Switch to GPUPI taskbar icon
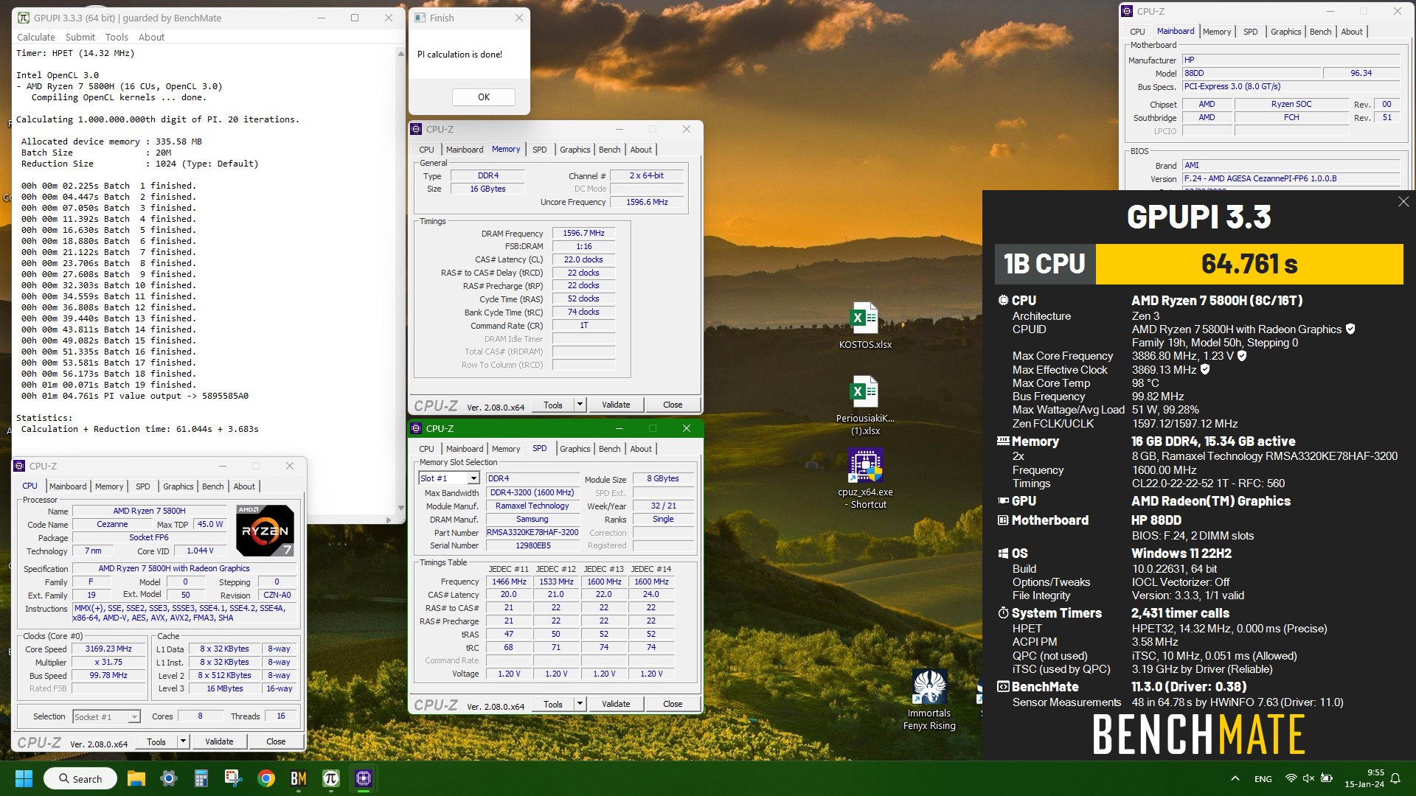Viewport: 1416px width, 796px height. coord(331,778)
